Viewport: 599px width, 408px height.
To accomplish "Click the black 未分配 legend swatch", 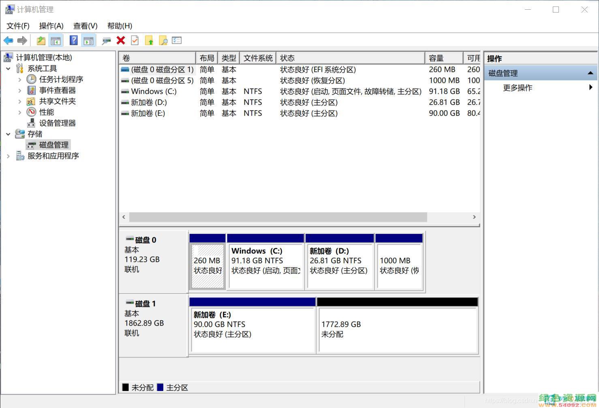I will pos(126,387).
